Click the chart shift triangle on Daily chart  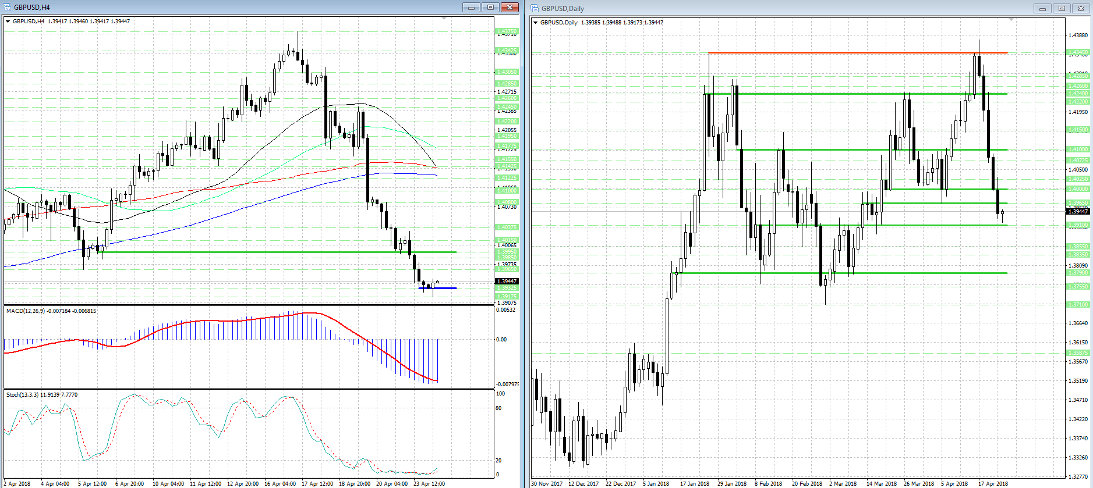1011,20
